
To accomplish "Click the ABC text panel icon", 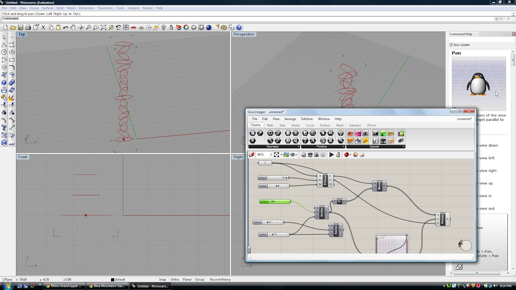I will [401, 140].
